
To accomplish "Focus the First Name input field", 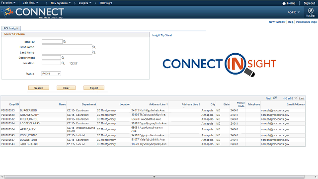I will 67,47.
